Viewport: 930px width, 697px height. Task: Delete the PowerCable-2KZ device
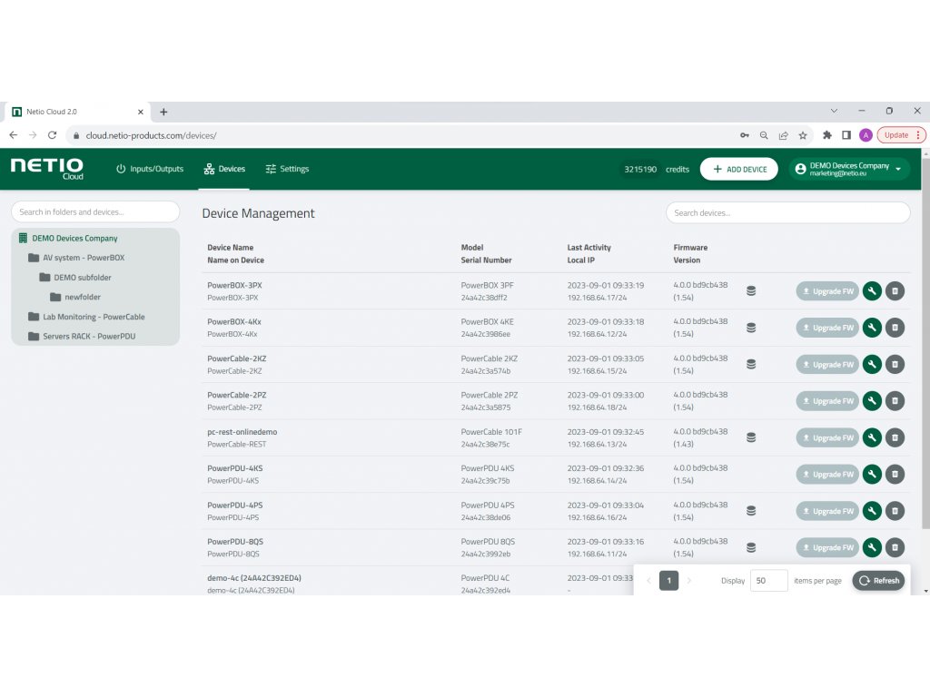click(x=895, y=365)
